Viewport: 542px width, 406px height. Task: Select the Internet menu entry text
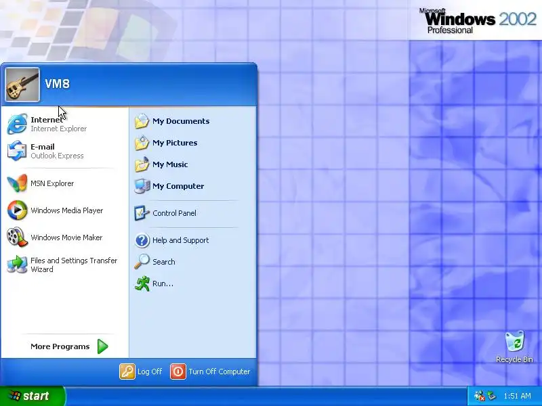tap(47, 120)
